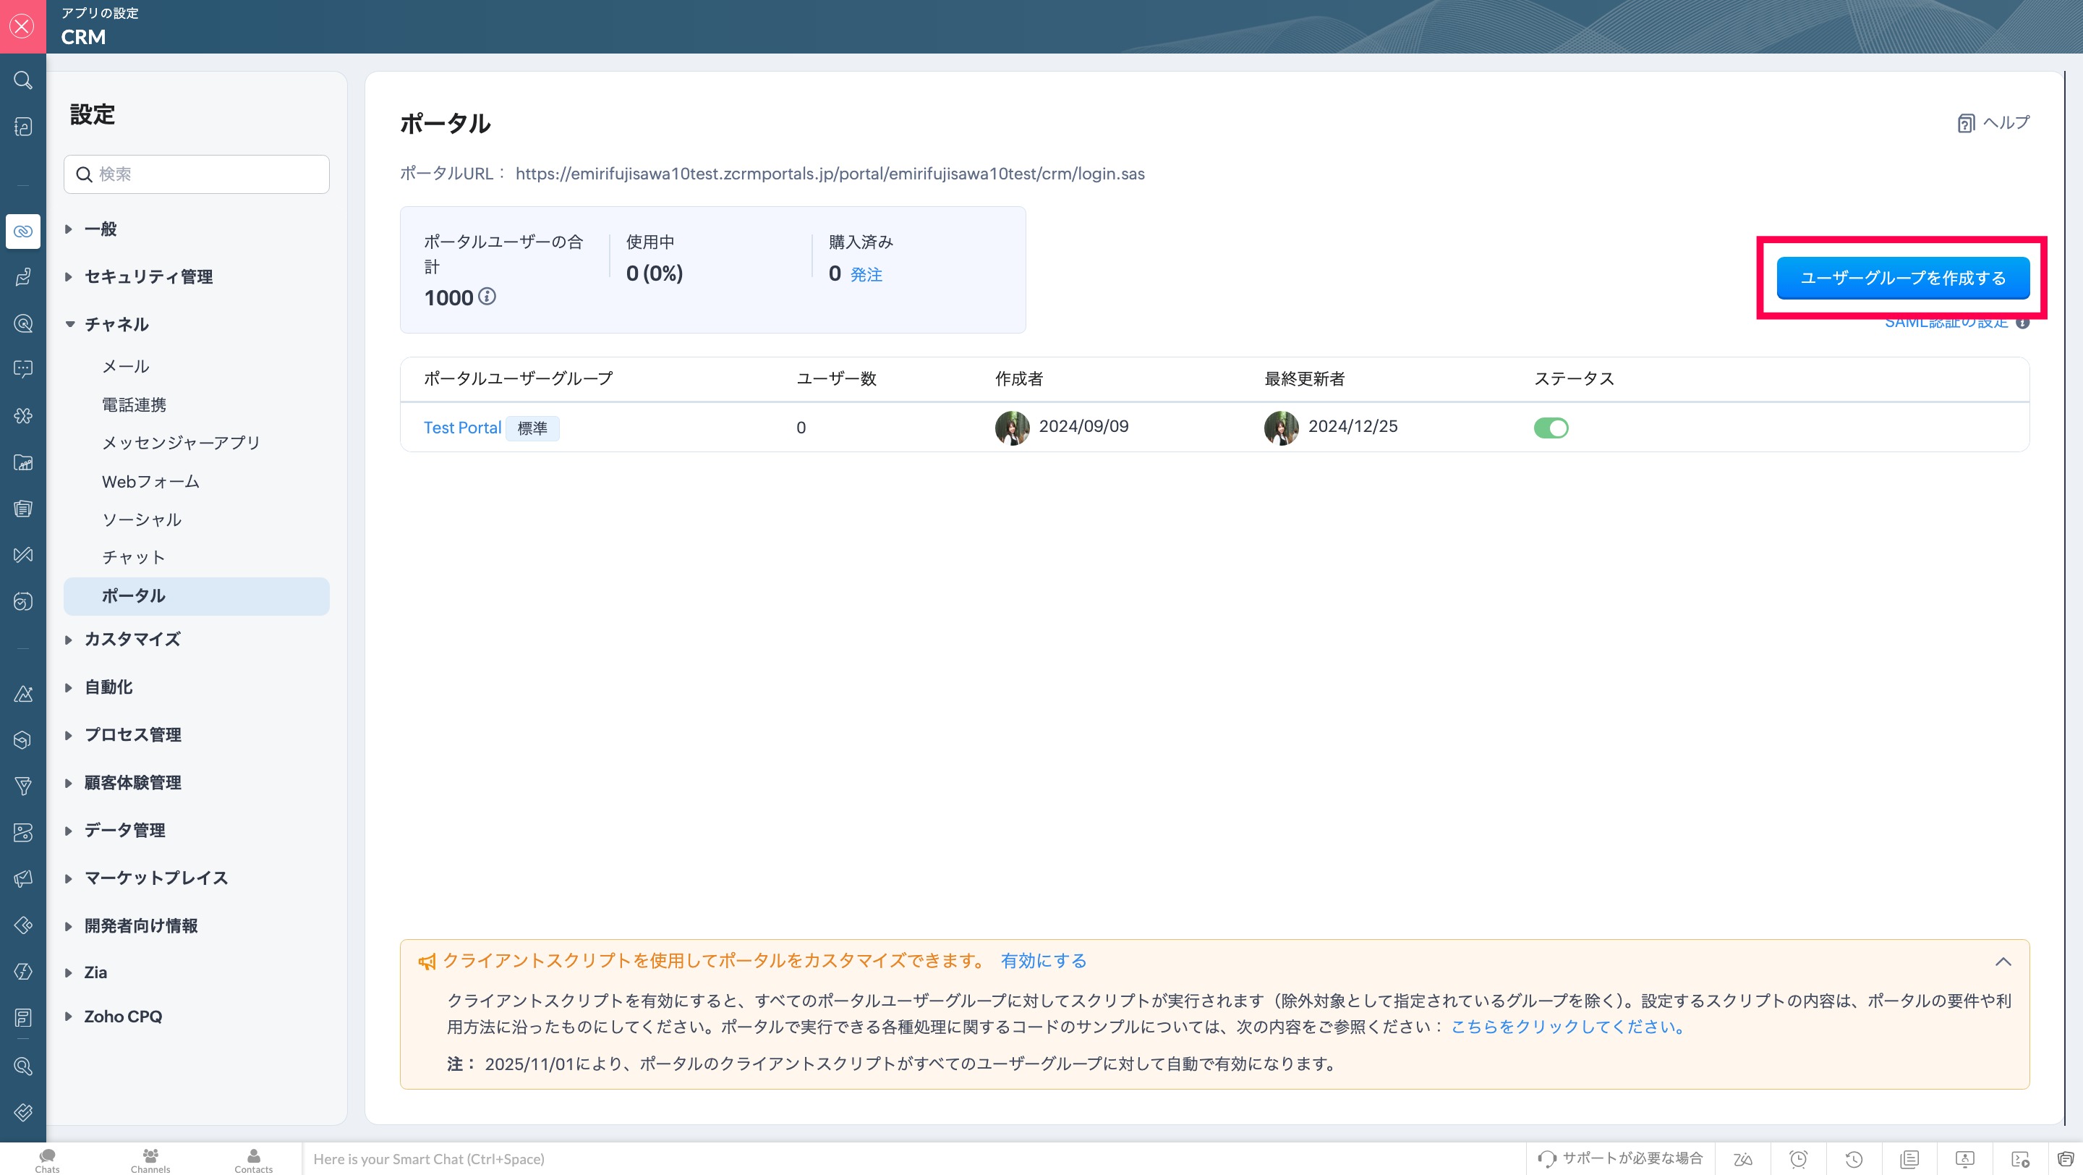2083x1175 pixels.
Task: Collapse the client script notice chevron
Action: pyautogui.click(x=2002, y=962)
